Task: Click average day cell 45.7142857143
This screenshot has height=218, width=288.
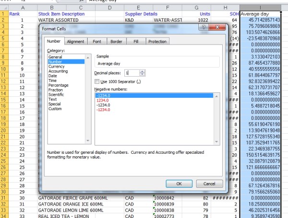Action: pyautogui.click(x=260, y=20)
